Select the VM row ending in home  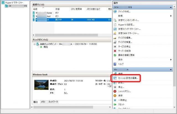pyautogui.click(x=72, y=13)
